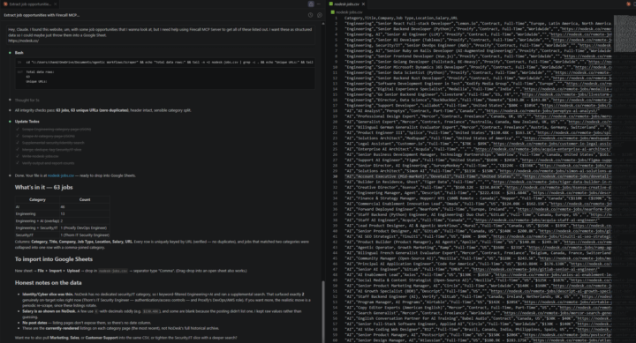This screenshot has height=343, width=636.
Task: Click the 'Account Executive (Mid-market)' highlighted row
Action: 478,176
